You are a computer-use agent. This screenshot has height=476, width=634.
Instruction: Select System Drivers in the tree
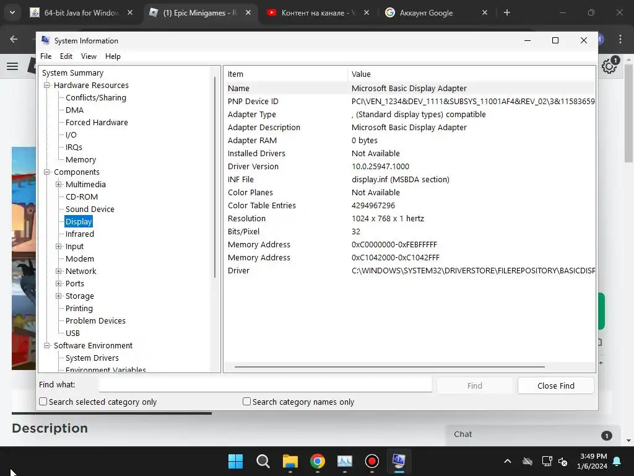pyautogui.click(x=92, y=358)
